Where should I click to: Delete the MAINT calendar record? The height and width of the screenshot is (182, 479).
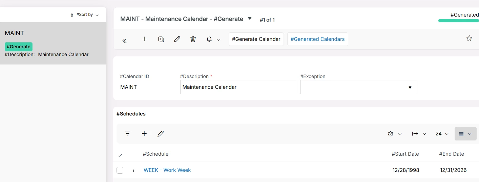pos(193,39)
